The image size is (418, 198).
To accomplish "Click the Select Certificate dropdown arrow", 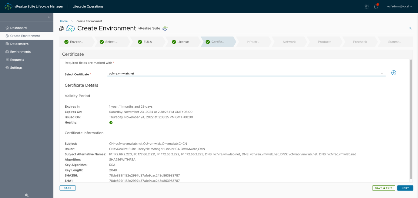I will (x=382, y=73).
